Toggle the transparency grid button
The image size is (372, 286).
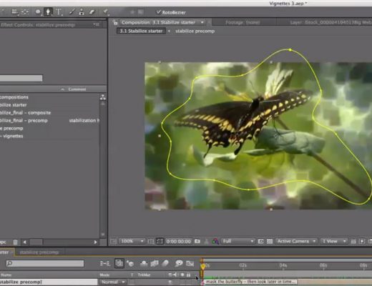tap(270, 242)
